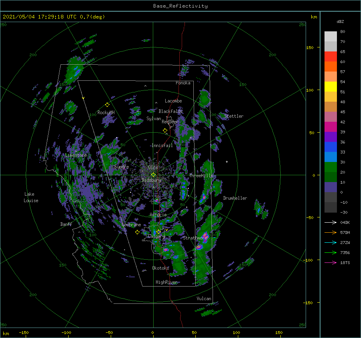361x338 pixels.
Task: Click the purple 36-39 dBZ swatch
Action: point(331,137)
